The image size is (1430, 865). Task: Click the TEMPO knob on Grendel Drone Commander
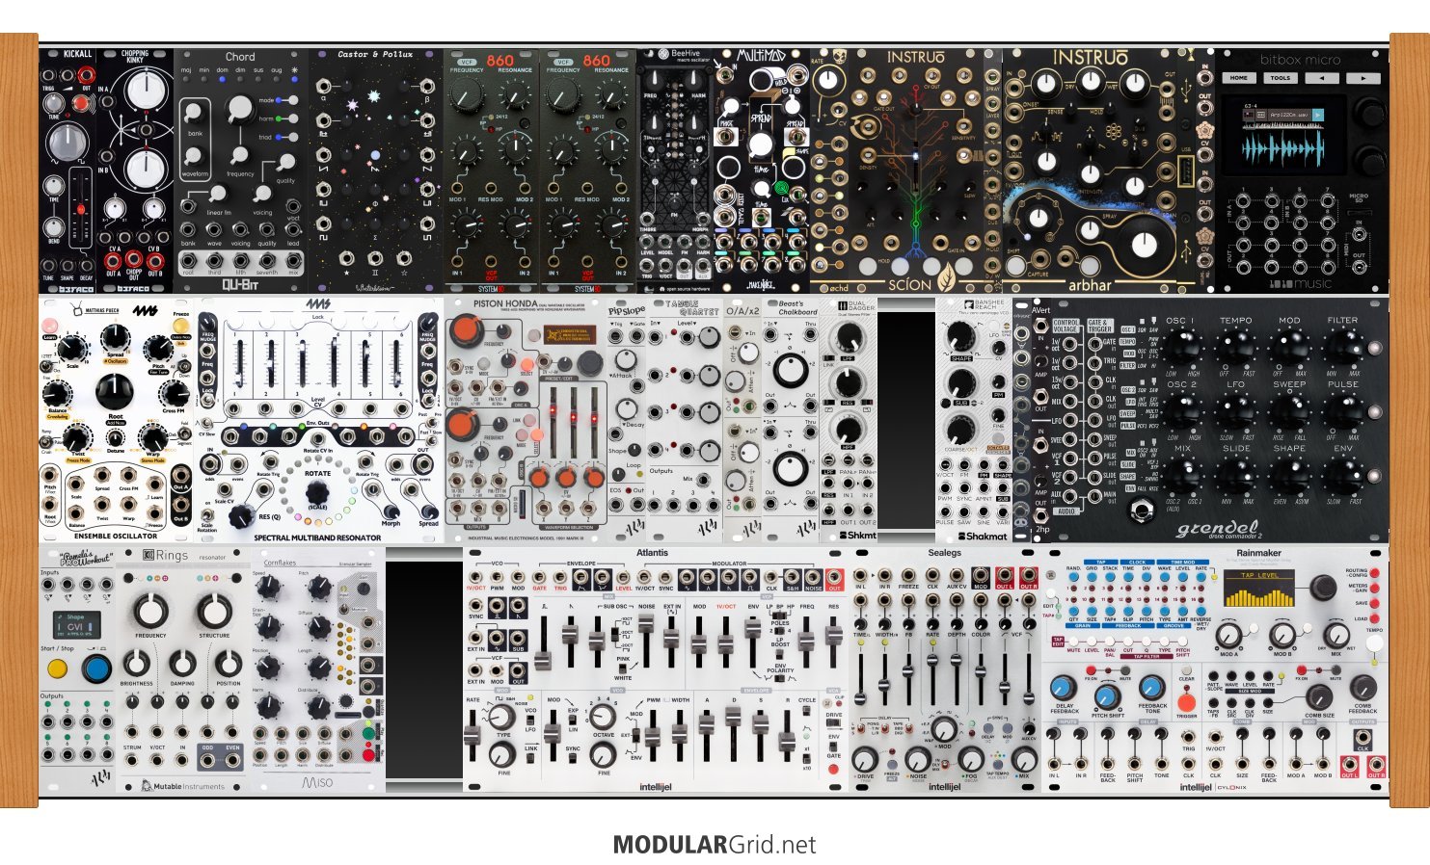pyautogui.click(x=1237, y=348)
